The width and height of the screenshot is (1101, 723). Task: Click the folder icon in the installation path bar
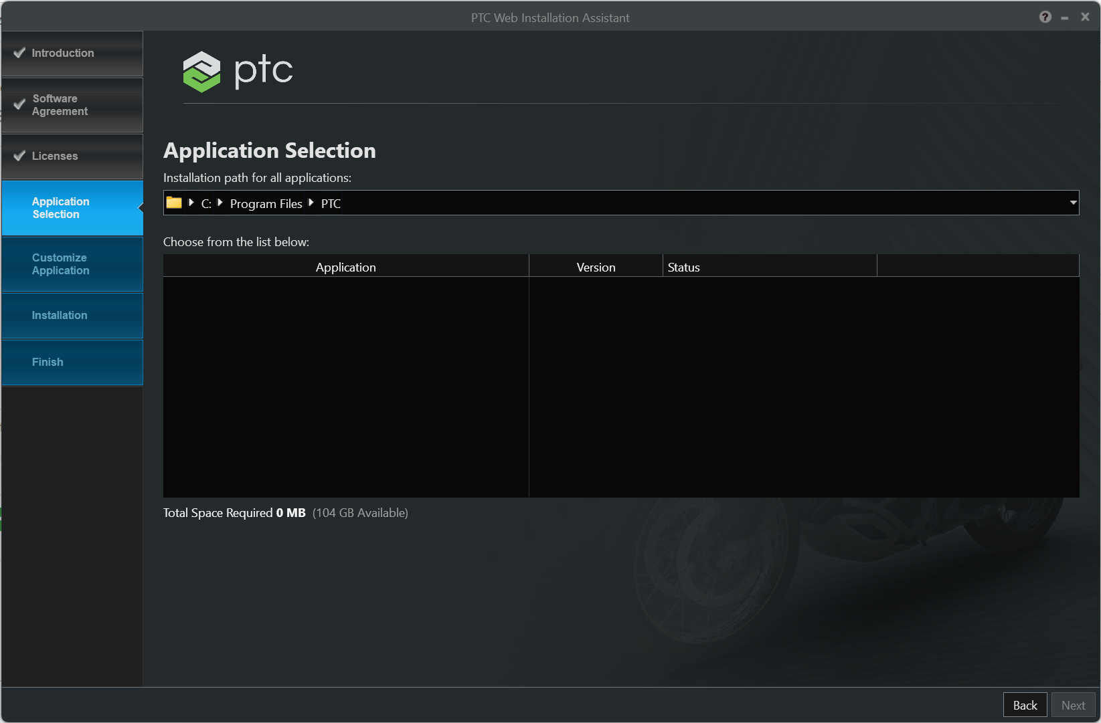pos(174,203)
